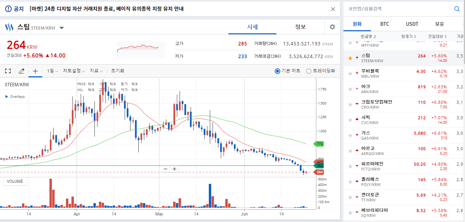Sort list by 전일대비 column
This screenshot has width=465, height=222.
click(437, 36)
